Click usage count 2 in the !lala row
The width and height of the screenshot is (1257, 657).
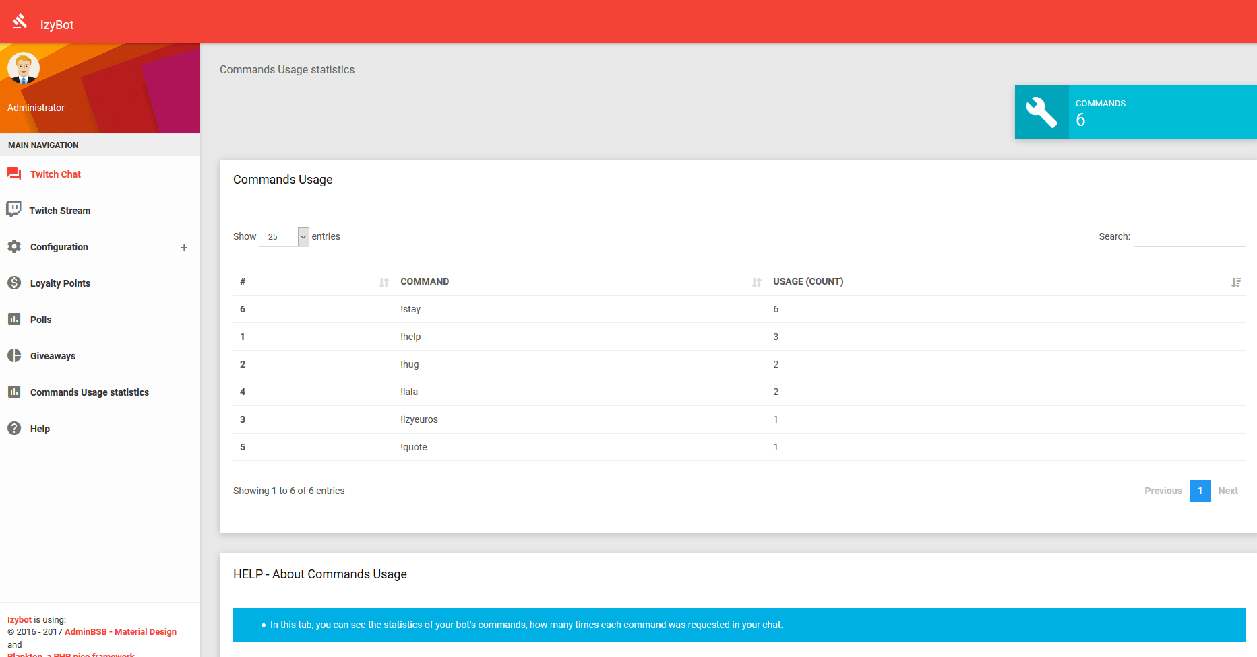776,392
